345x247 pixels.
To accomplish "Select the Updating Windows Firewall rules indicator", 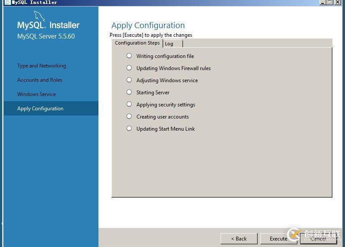I will coord(129,68).
